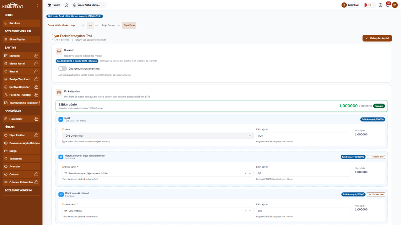Open the Bütçe sidebar item
This screenshot has width=401, height=225.
point(21,151)
